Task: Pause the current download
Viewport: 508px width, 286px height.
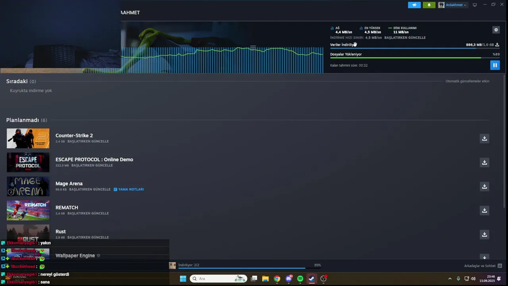Action: (495, 65)
